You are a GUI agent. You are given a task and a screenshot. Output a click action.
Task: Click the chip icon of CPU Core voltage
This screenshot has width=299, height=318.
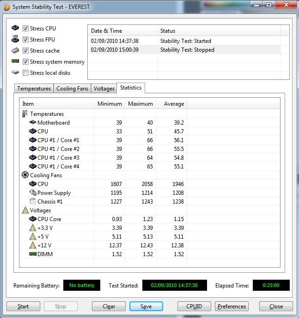click(33, 219)
